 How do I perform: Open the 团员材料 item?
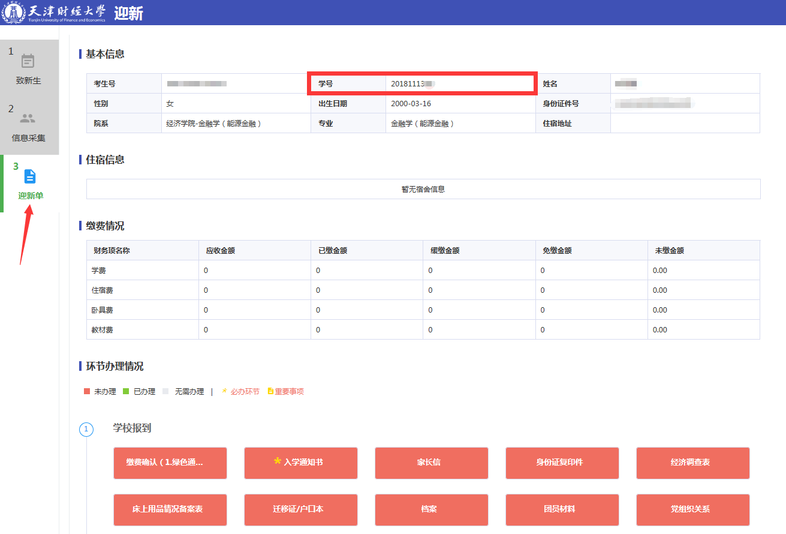click(562, 509)
